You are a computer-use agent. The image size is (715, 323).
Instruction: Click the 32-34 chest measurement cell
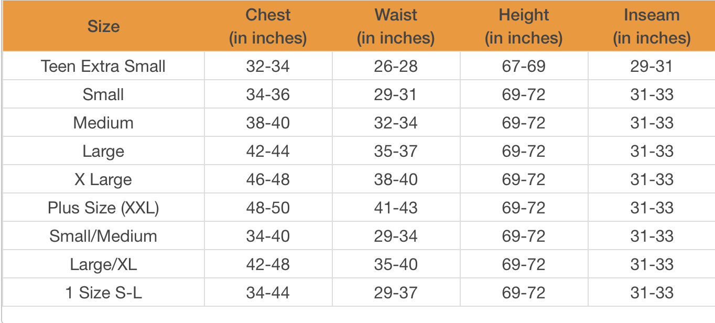pyautogui.click(x=268, y=66)
